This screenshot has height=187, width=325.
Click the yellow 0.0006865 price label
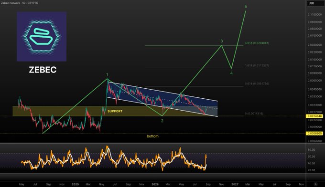pos(314,134)
